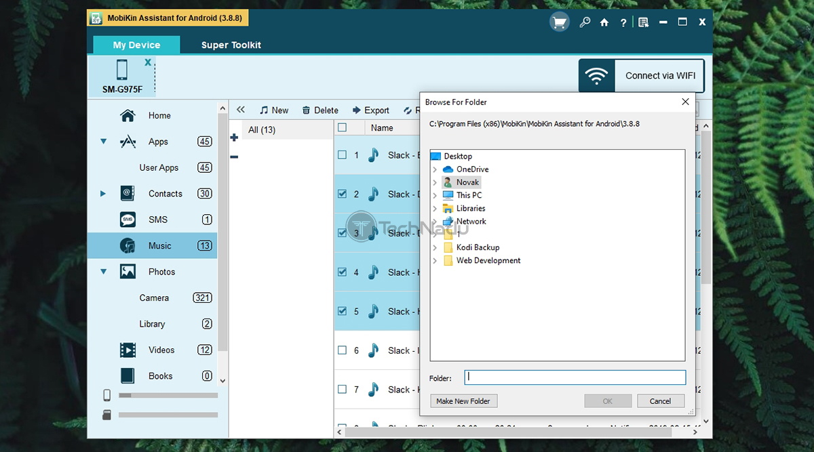Open the shopping cart purchase icon

coord(559,22)
